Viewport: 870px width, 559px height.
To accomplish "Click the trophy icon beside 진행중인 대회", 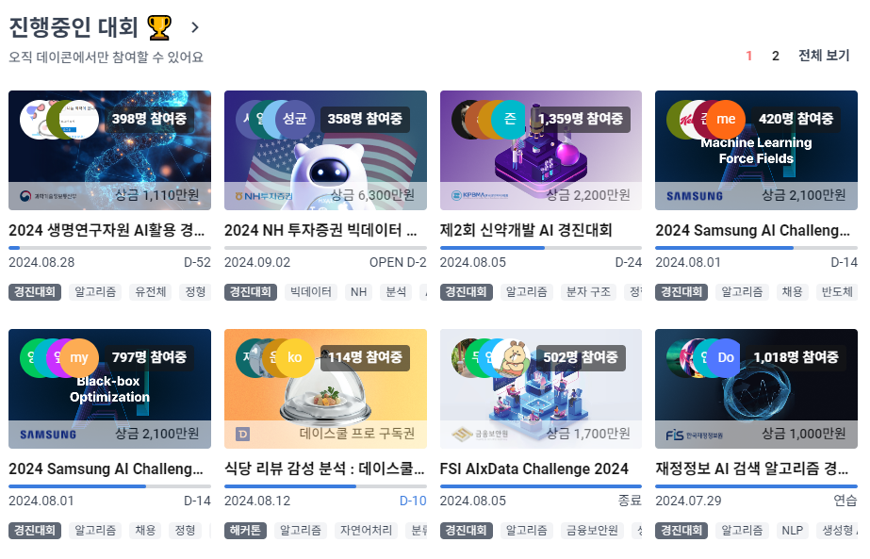I will (159, 27).
